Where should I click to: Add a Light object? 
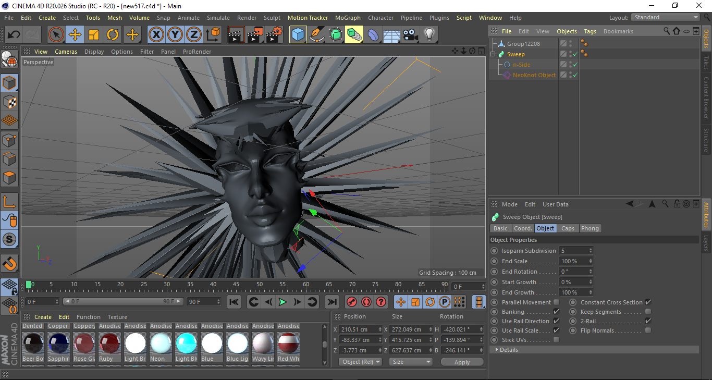pos(429,35)
